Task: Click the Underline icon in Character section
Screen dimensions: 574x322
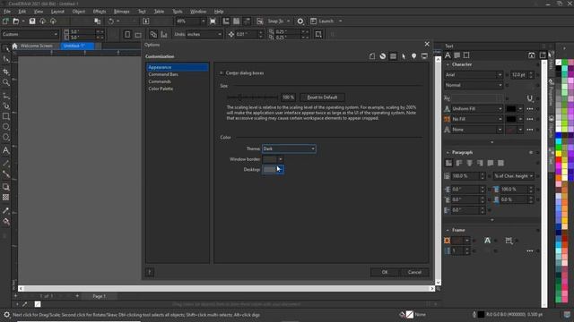Action: [x=530, y=98]
